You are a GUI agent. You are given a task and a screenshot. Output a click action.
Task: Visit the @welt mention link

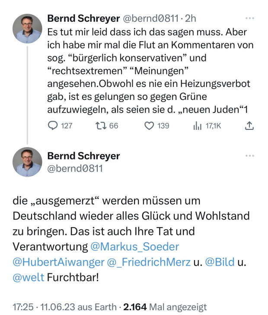pyautogui.click(x=29, y=276)
